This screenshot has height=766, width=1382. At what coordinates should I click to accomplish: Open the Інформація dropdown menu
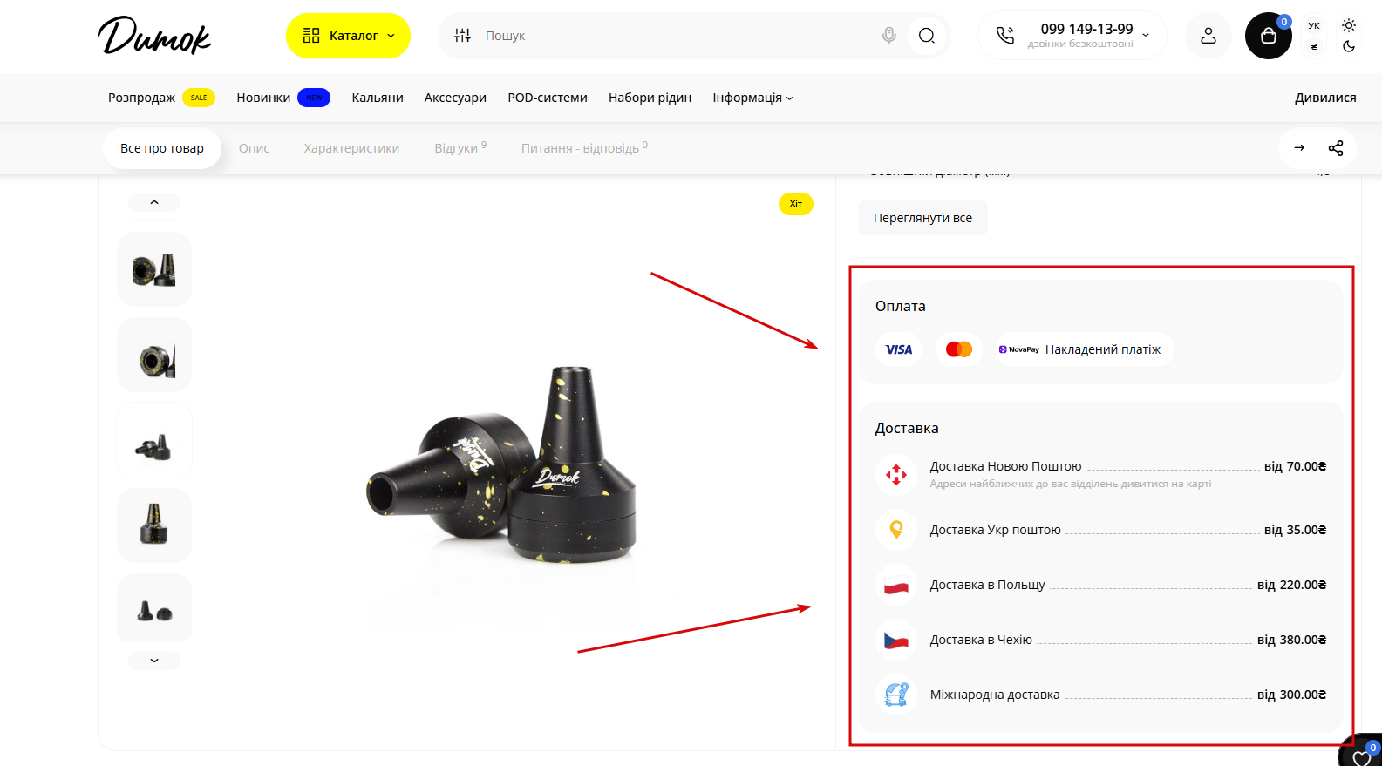coord(752,98)
